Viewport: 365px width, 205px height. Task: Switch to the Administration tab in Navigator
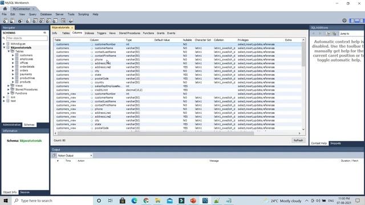[x=11, y=125]
